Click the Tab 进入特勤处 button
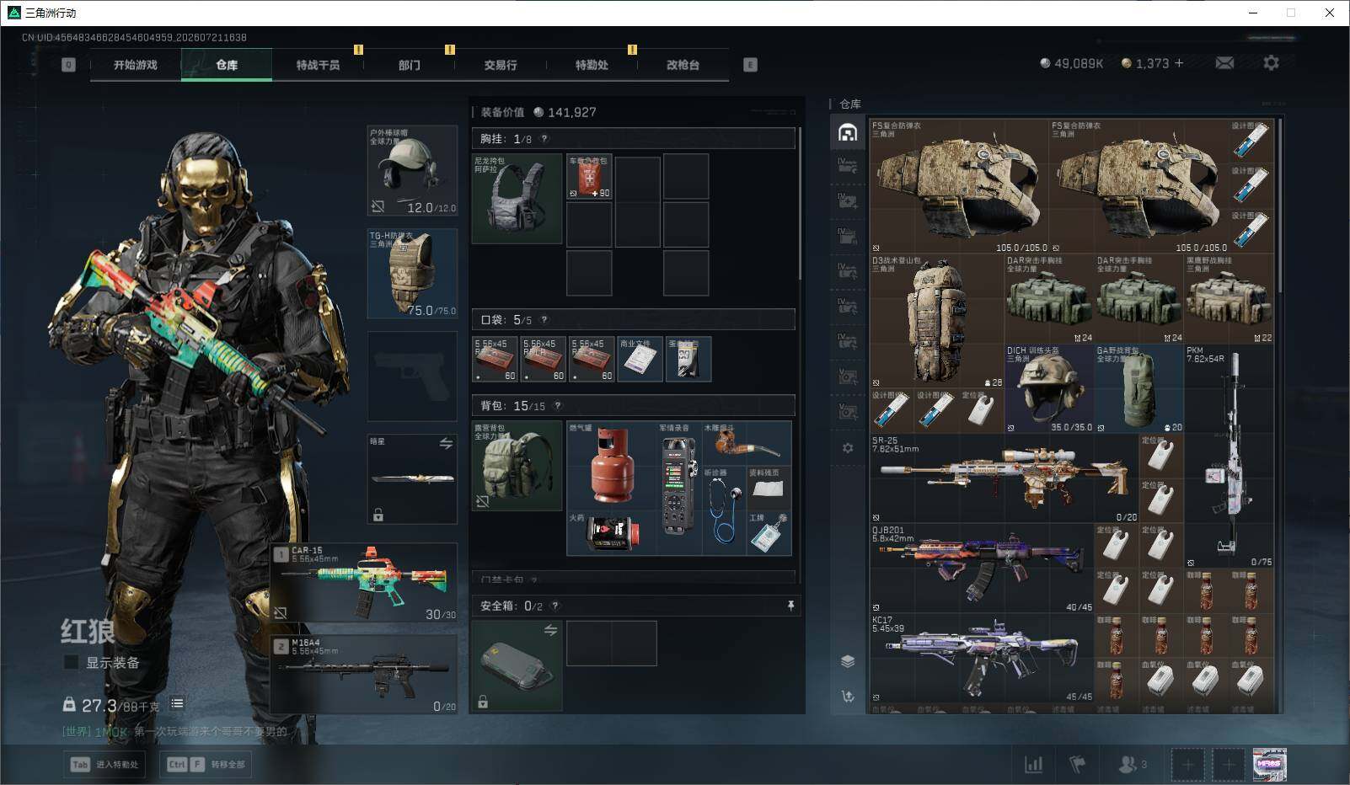This screenshot has width=1350, height=785. click(x=105, y=764)
